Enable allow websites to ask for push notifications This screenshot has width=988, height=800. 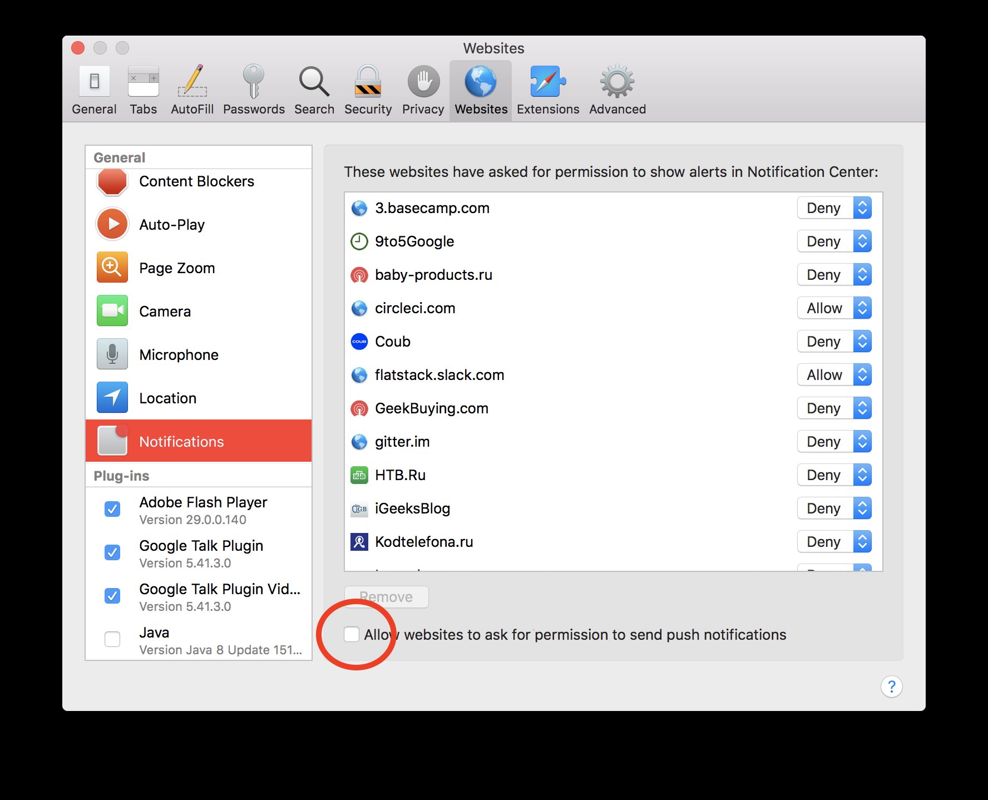[352, 634]
